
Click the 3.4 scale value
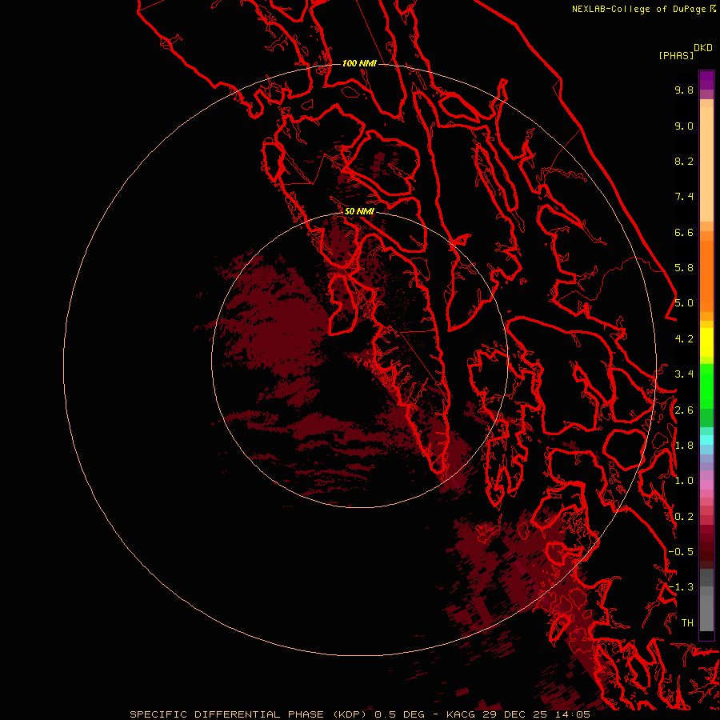(x=684, y=374)
